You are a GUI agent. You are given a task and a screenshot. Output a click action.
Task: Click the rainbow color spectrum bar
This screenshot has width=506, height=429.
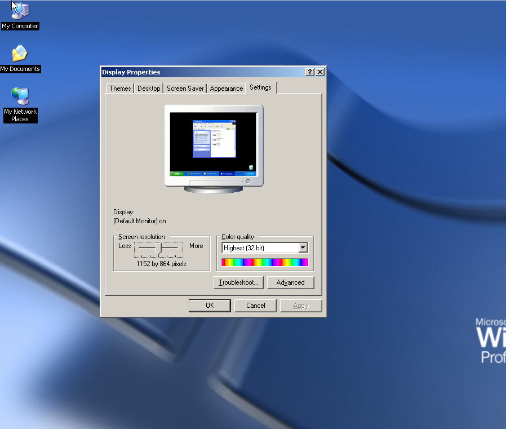(265, 262)
